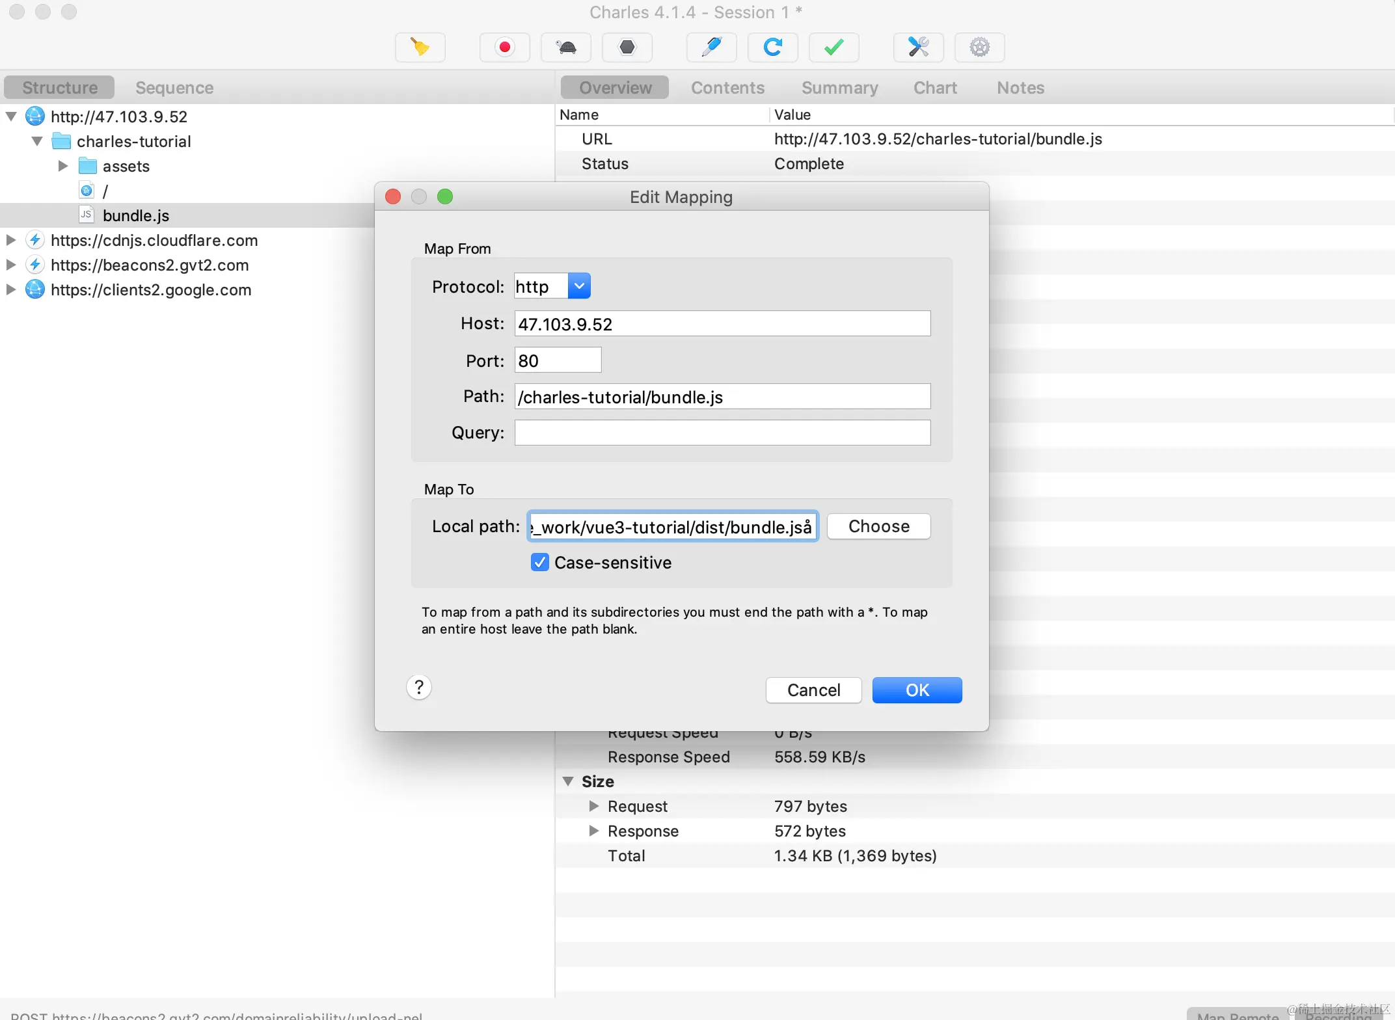The height and width of the screenshot is (1020, 1395).
Task: Confirm mapping with the OK button
Action: click(x=917, y=690)
